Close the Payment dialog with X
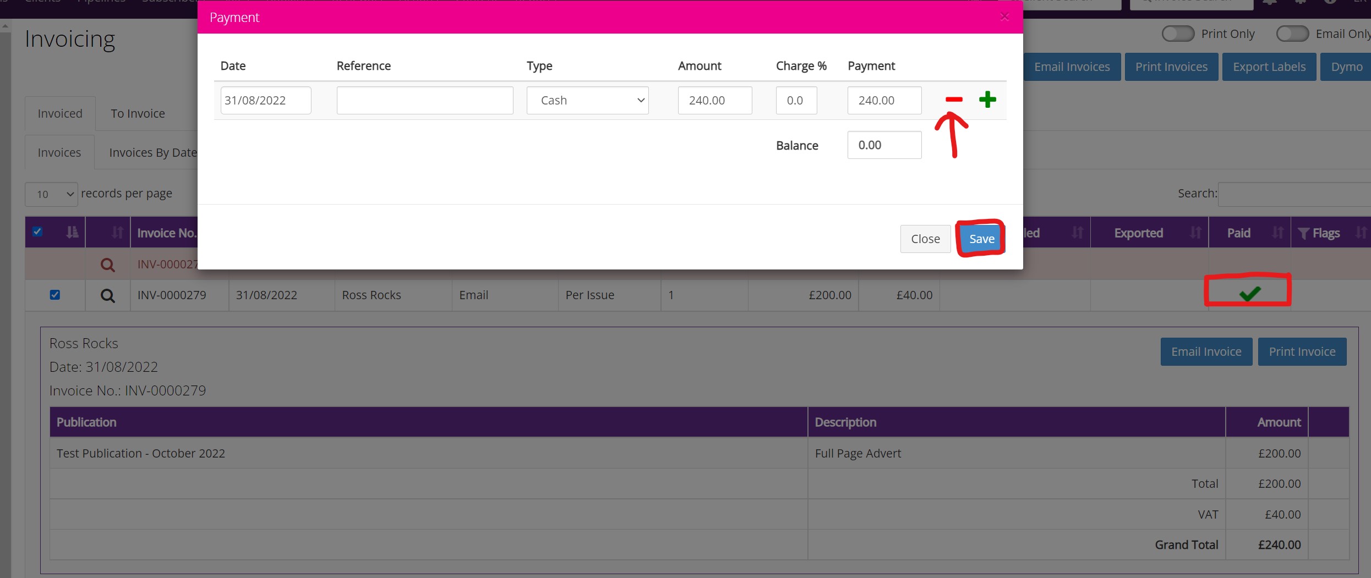Viewport: 1371px width, 578px height. [1004, 17]
